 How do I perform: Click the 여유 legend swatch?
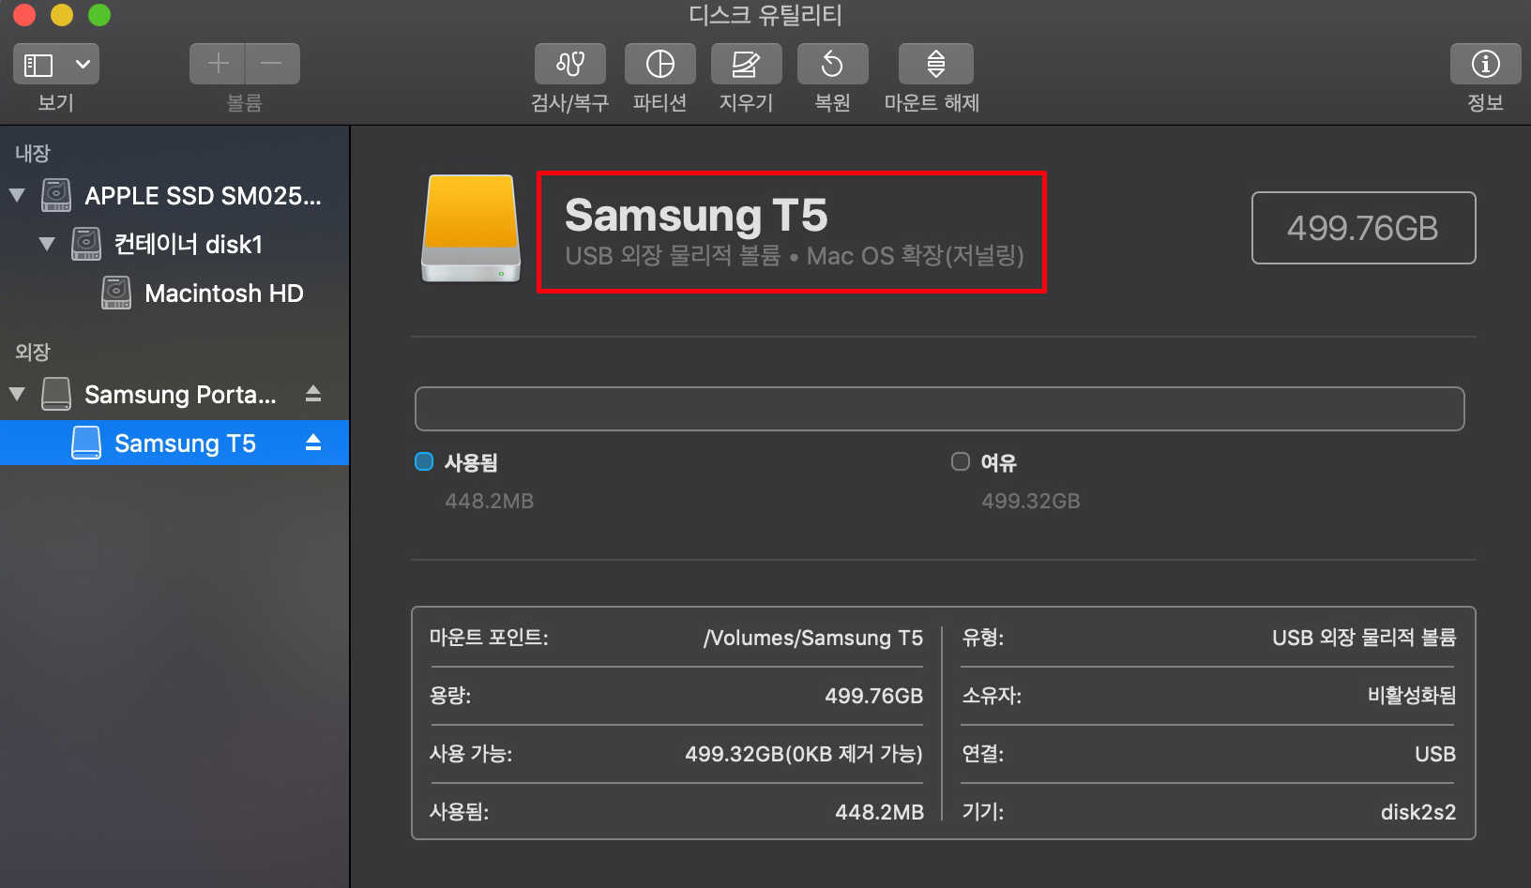pos(961,461)
